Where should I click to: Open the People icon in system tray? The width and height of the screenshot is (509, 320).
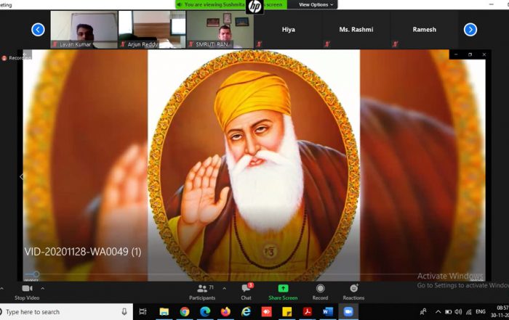coord(423,312)
